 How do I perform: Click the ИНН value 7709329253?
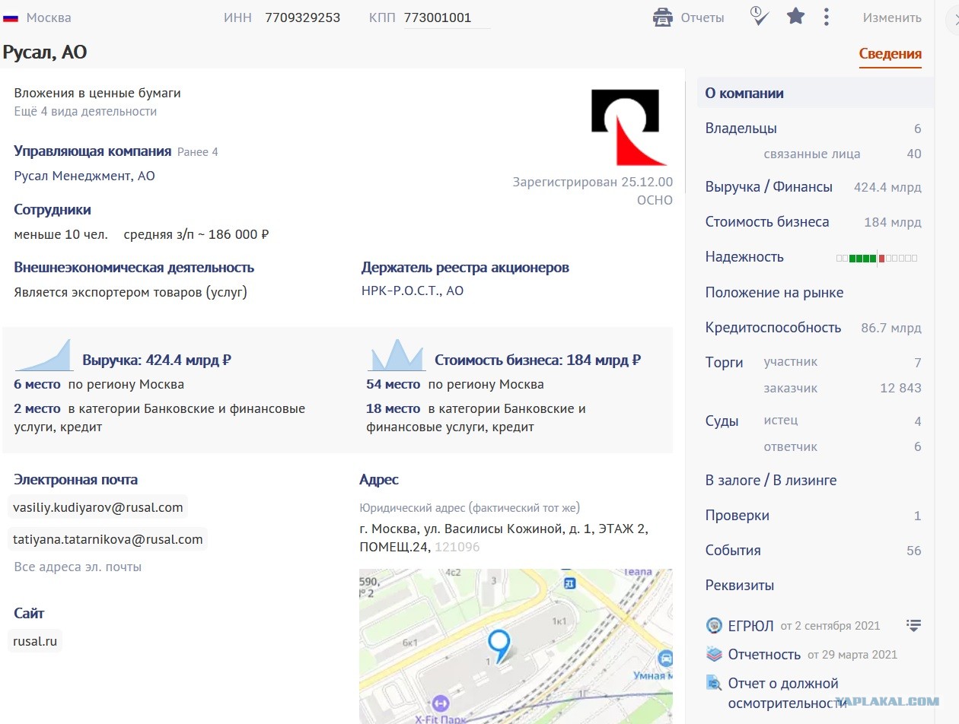[x=302, y=17]
